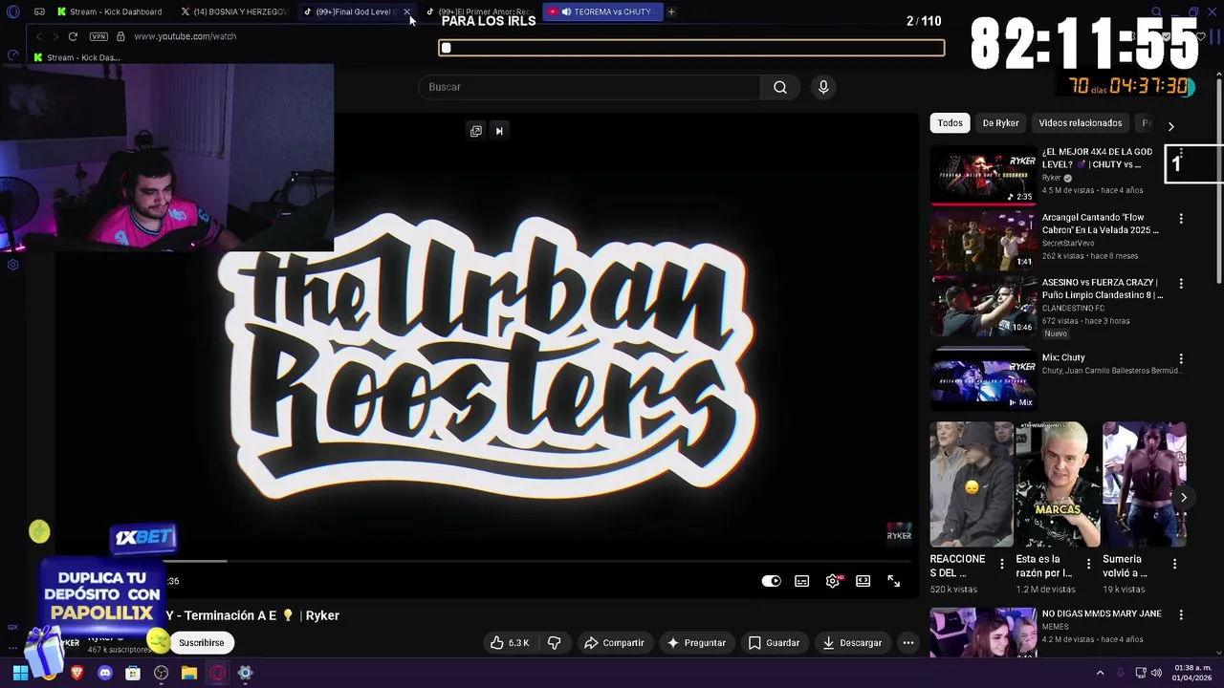Open options for Esta es la razón short

coord(1088,564)
